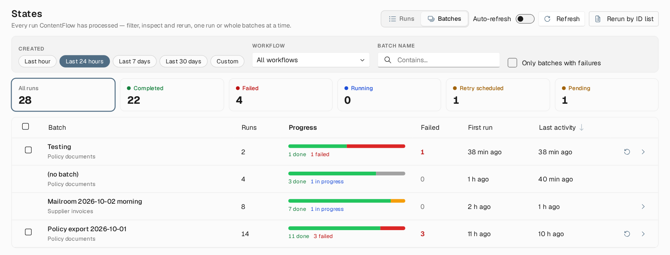Image resolution: width=670 pixels, height=255 pixels.
Task: Switch to the Runs view tab
Action: (x=402, y=19)
